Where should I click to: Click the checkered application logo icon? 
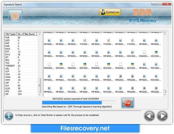click(15, 16)
